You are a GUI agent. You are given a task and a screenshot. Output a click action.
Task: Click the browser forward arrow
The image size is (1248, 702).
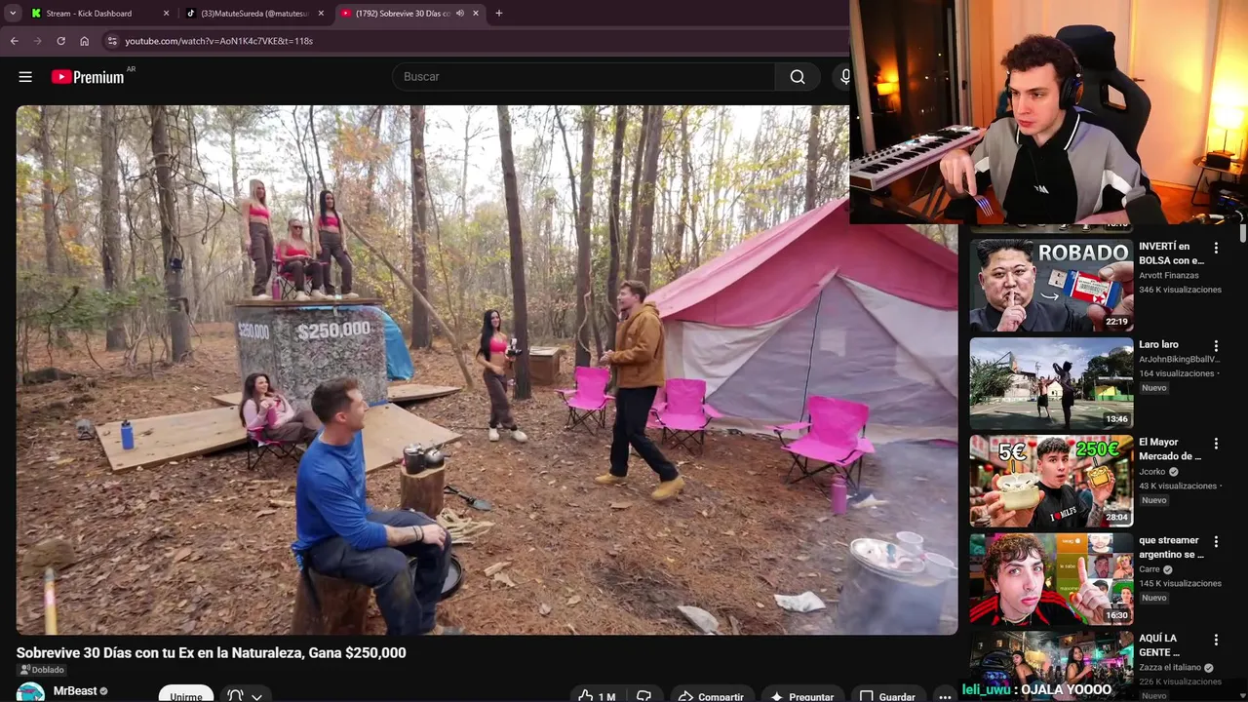(x=37, y=41)
